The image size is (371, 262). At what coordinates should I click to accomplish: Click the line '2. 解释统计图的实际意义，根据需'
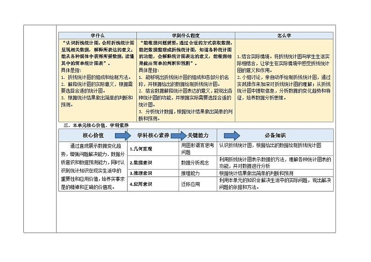97,84
